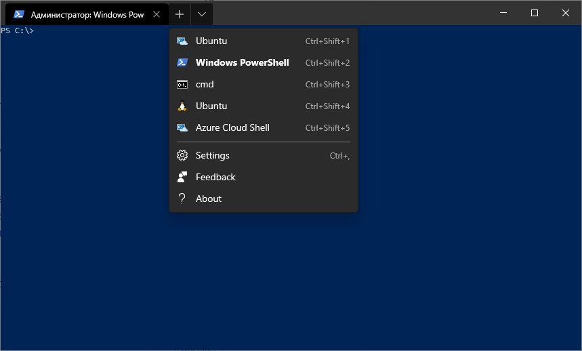The height and width of the screenshot is (351, 582).
Task: Click the blue PowerShell icon in menu
Action: (182, 62)
